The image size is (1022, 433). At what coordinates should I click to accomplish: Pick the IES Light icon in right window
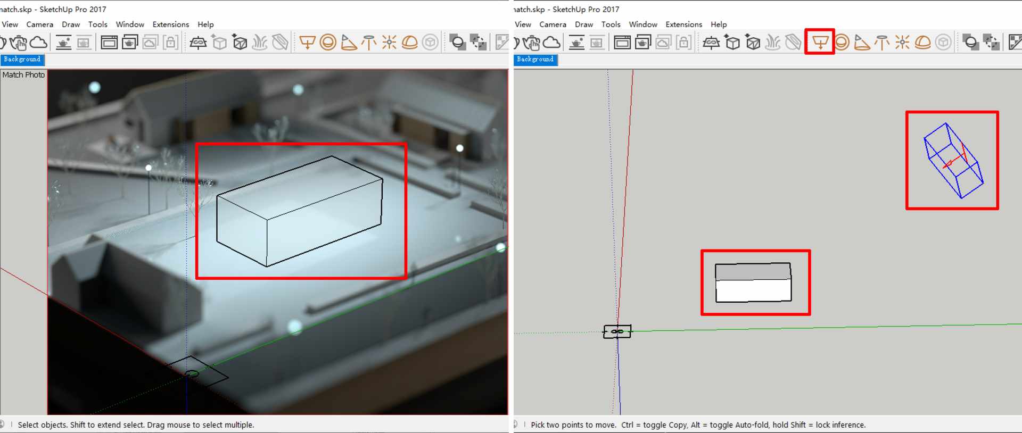click(x=882, y=42)
